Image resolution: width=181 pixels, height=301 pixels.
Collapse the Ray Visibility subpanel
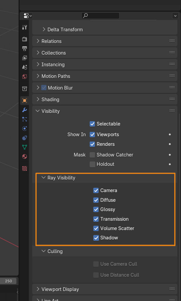pyautogui.click(x=44, y=178)
